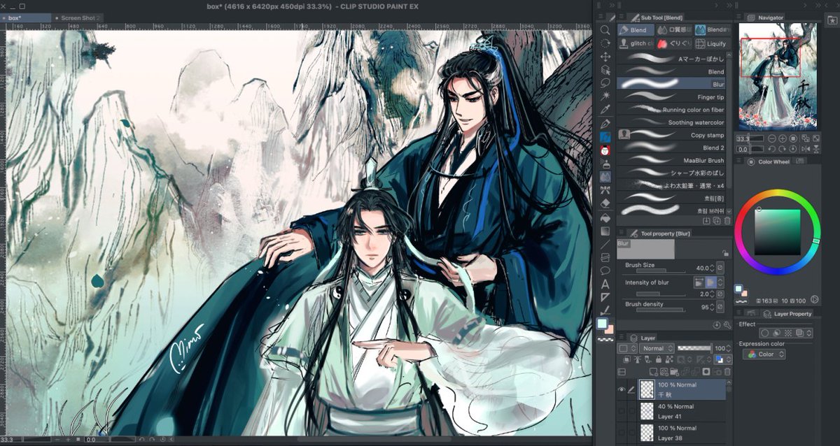Viewport: 840px width, 446px height.
Task: Select the Text tool
Action: [x=605, y=284]
